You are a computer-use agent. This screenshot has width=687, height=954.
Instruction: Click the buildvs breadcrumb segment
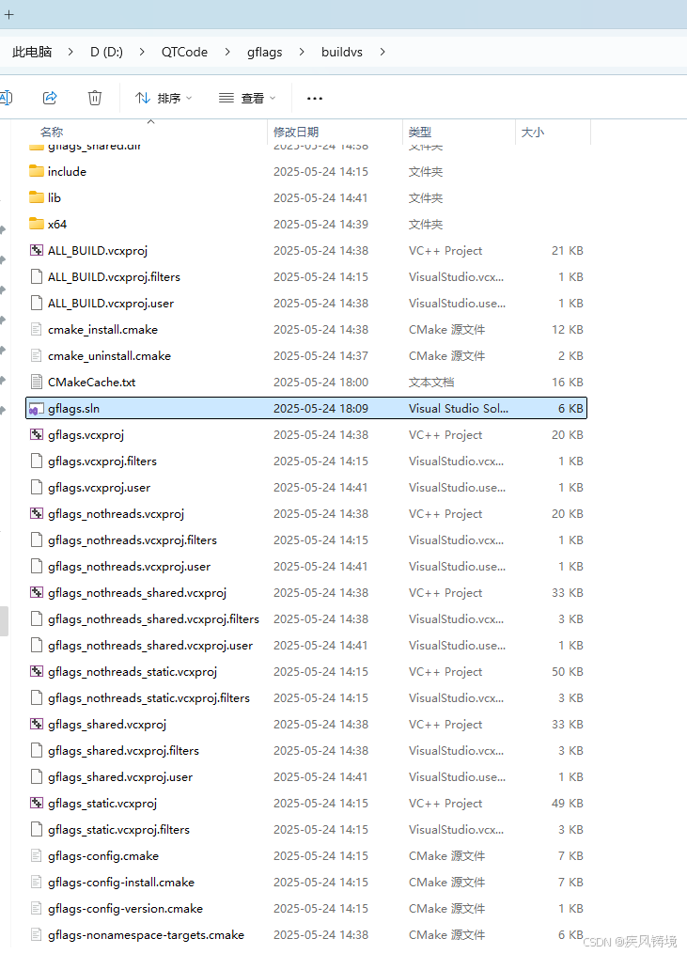coord(342,52)
